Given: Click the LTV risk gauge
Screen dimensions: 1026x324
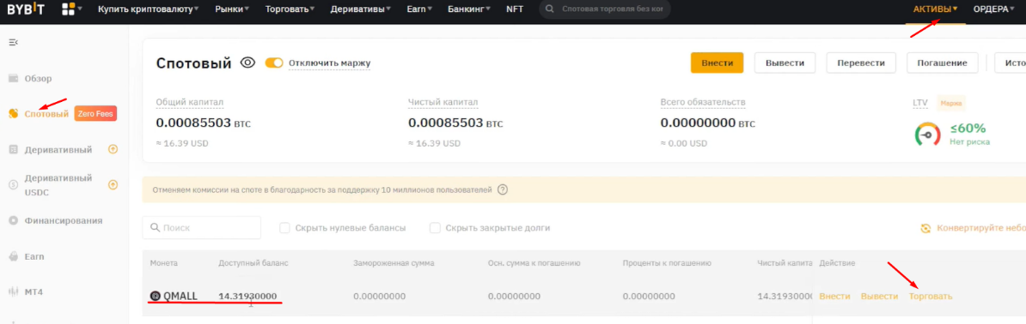Looking at the screenshot, I should point(927,134).
